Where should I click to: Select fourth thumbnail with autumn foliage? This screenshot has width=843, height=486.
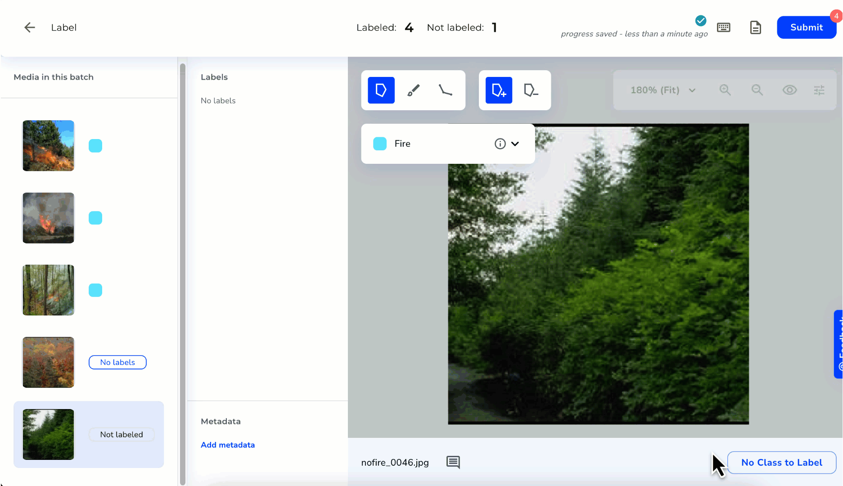48,362
